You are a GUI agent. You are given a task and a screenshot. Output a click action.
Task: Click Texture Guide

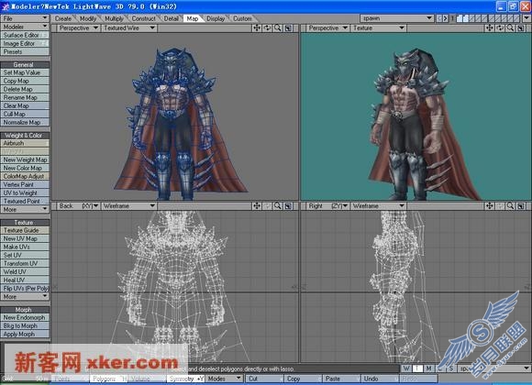(25, 230)
